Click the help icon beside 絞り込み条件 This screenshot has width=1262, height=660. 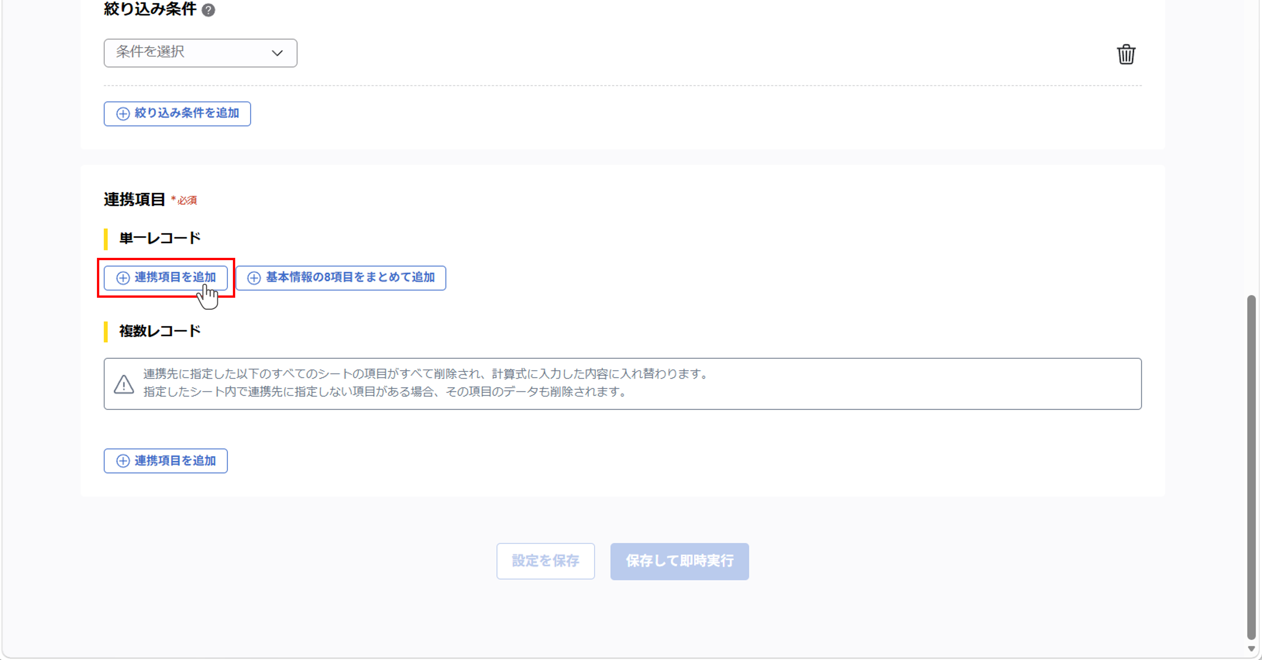coord(208,10)
